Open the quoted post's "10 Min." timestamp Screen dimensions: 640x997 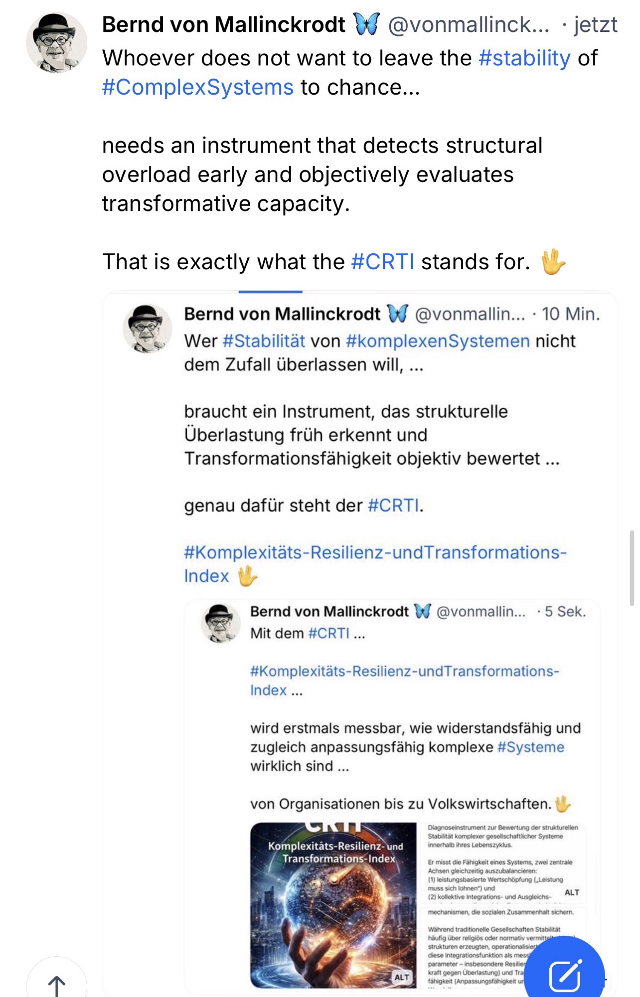(x=571, y=314)
